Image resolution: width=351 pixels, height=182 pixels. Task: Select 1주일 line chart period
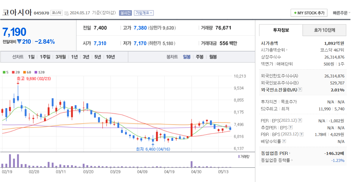click(45, 57)
